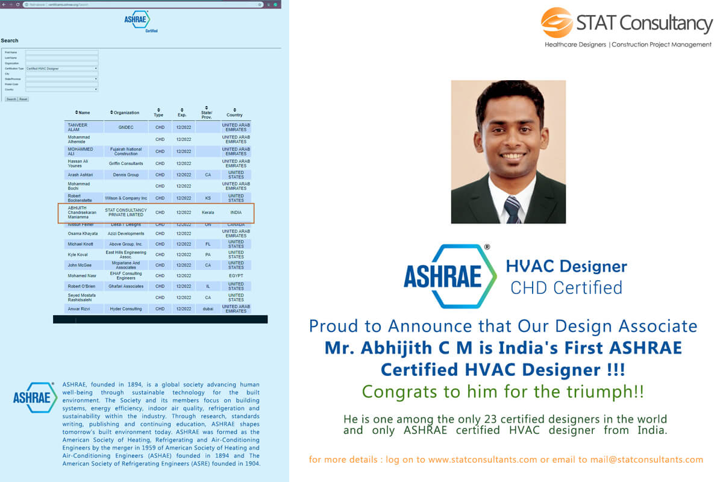The width and height of the screenshot is (723, 482).
Task: Select ABHIJITH Chandrsekaran Maniamma name cell
Action: (x=81, y=212)
